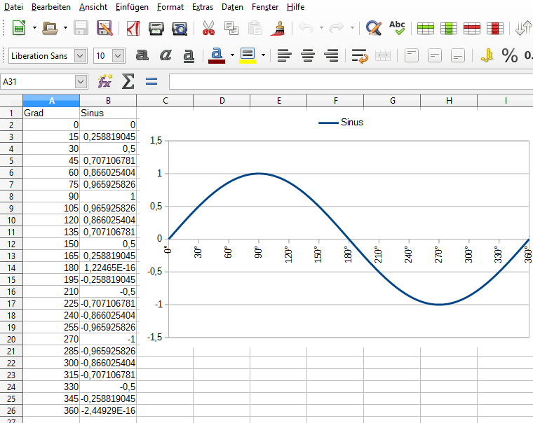
Task: Expand the font color dropdown arrow
Action: click(232, 55)
